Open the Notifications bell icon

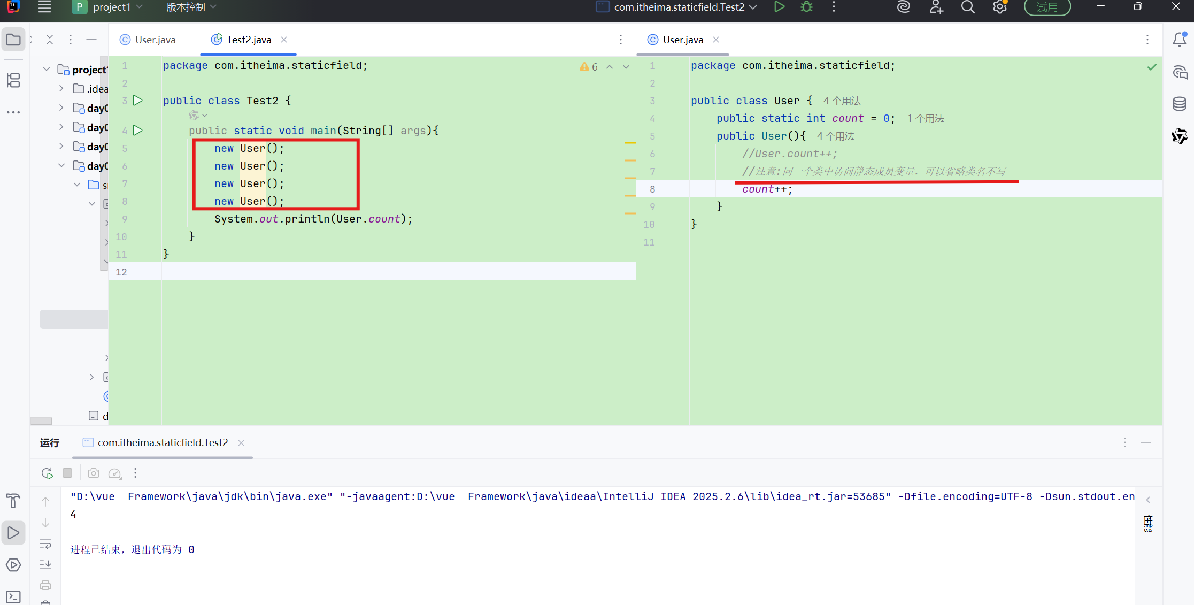pyautogui.click(x=1179, y=40)
